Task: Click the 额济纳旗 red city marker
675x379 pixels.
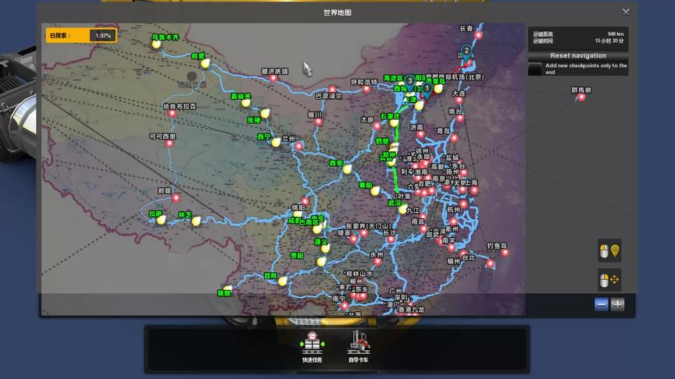Action: coord(273,79)
